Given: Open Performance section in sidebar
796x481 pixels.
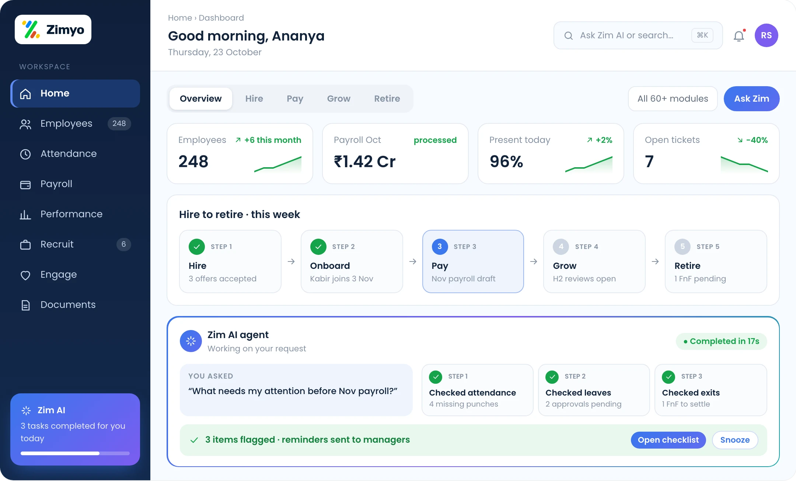Looking at the screenshot, I should (x=75, y=214).
